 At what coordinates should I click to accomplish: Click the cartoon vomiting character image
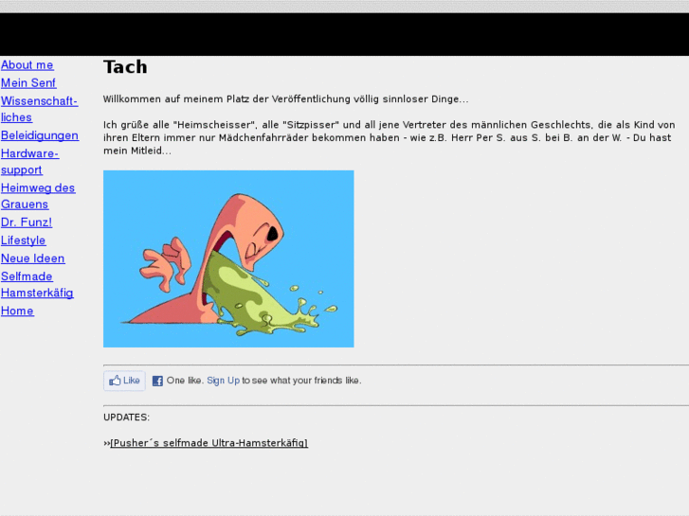coord(228,259)
